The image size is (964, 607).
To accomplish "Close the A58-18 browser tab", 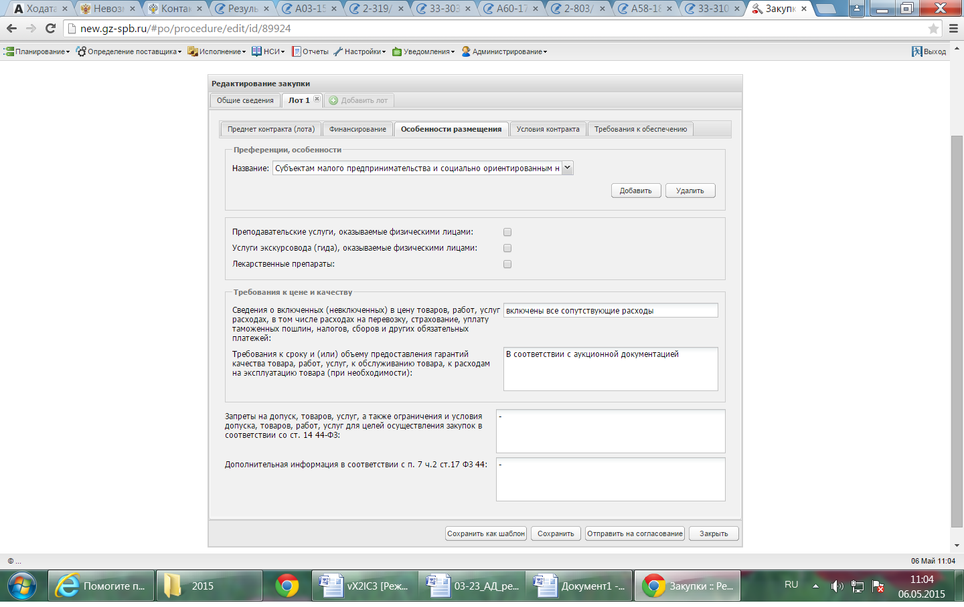I will coord(669,9).
